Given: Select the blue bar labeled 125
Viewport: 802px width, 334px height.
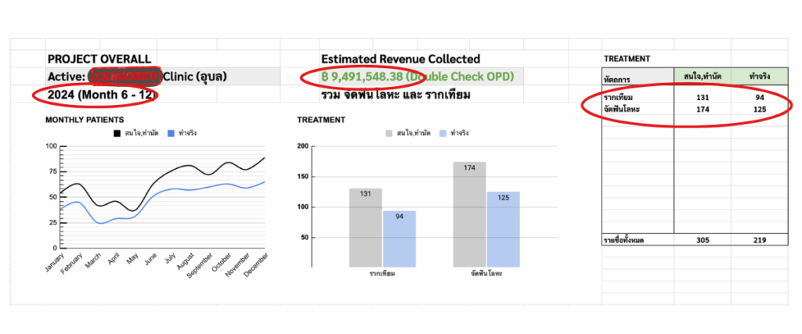Looking at the screenshot, I should tap(503, 228).
